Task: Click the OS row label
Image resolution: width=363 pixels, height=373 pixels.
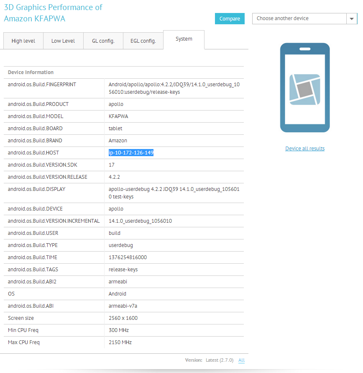Action: (x=11, y=294)
